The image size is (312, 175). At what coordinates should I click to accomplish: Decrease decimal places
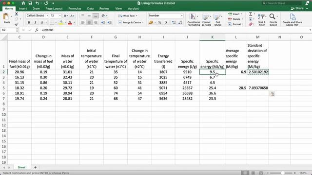tap(180, 23)
